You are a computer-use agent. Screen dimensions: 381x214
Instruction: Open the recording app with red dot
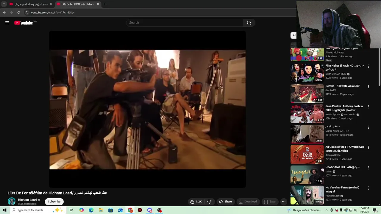160,210
